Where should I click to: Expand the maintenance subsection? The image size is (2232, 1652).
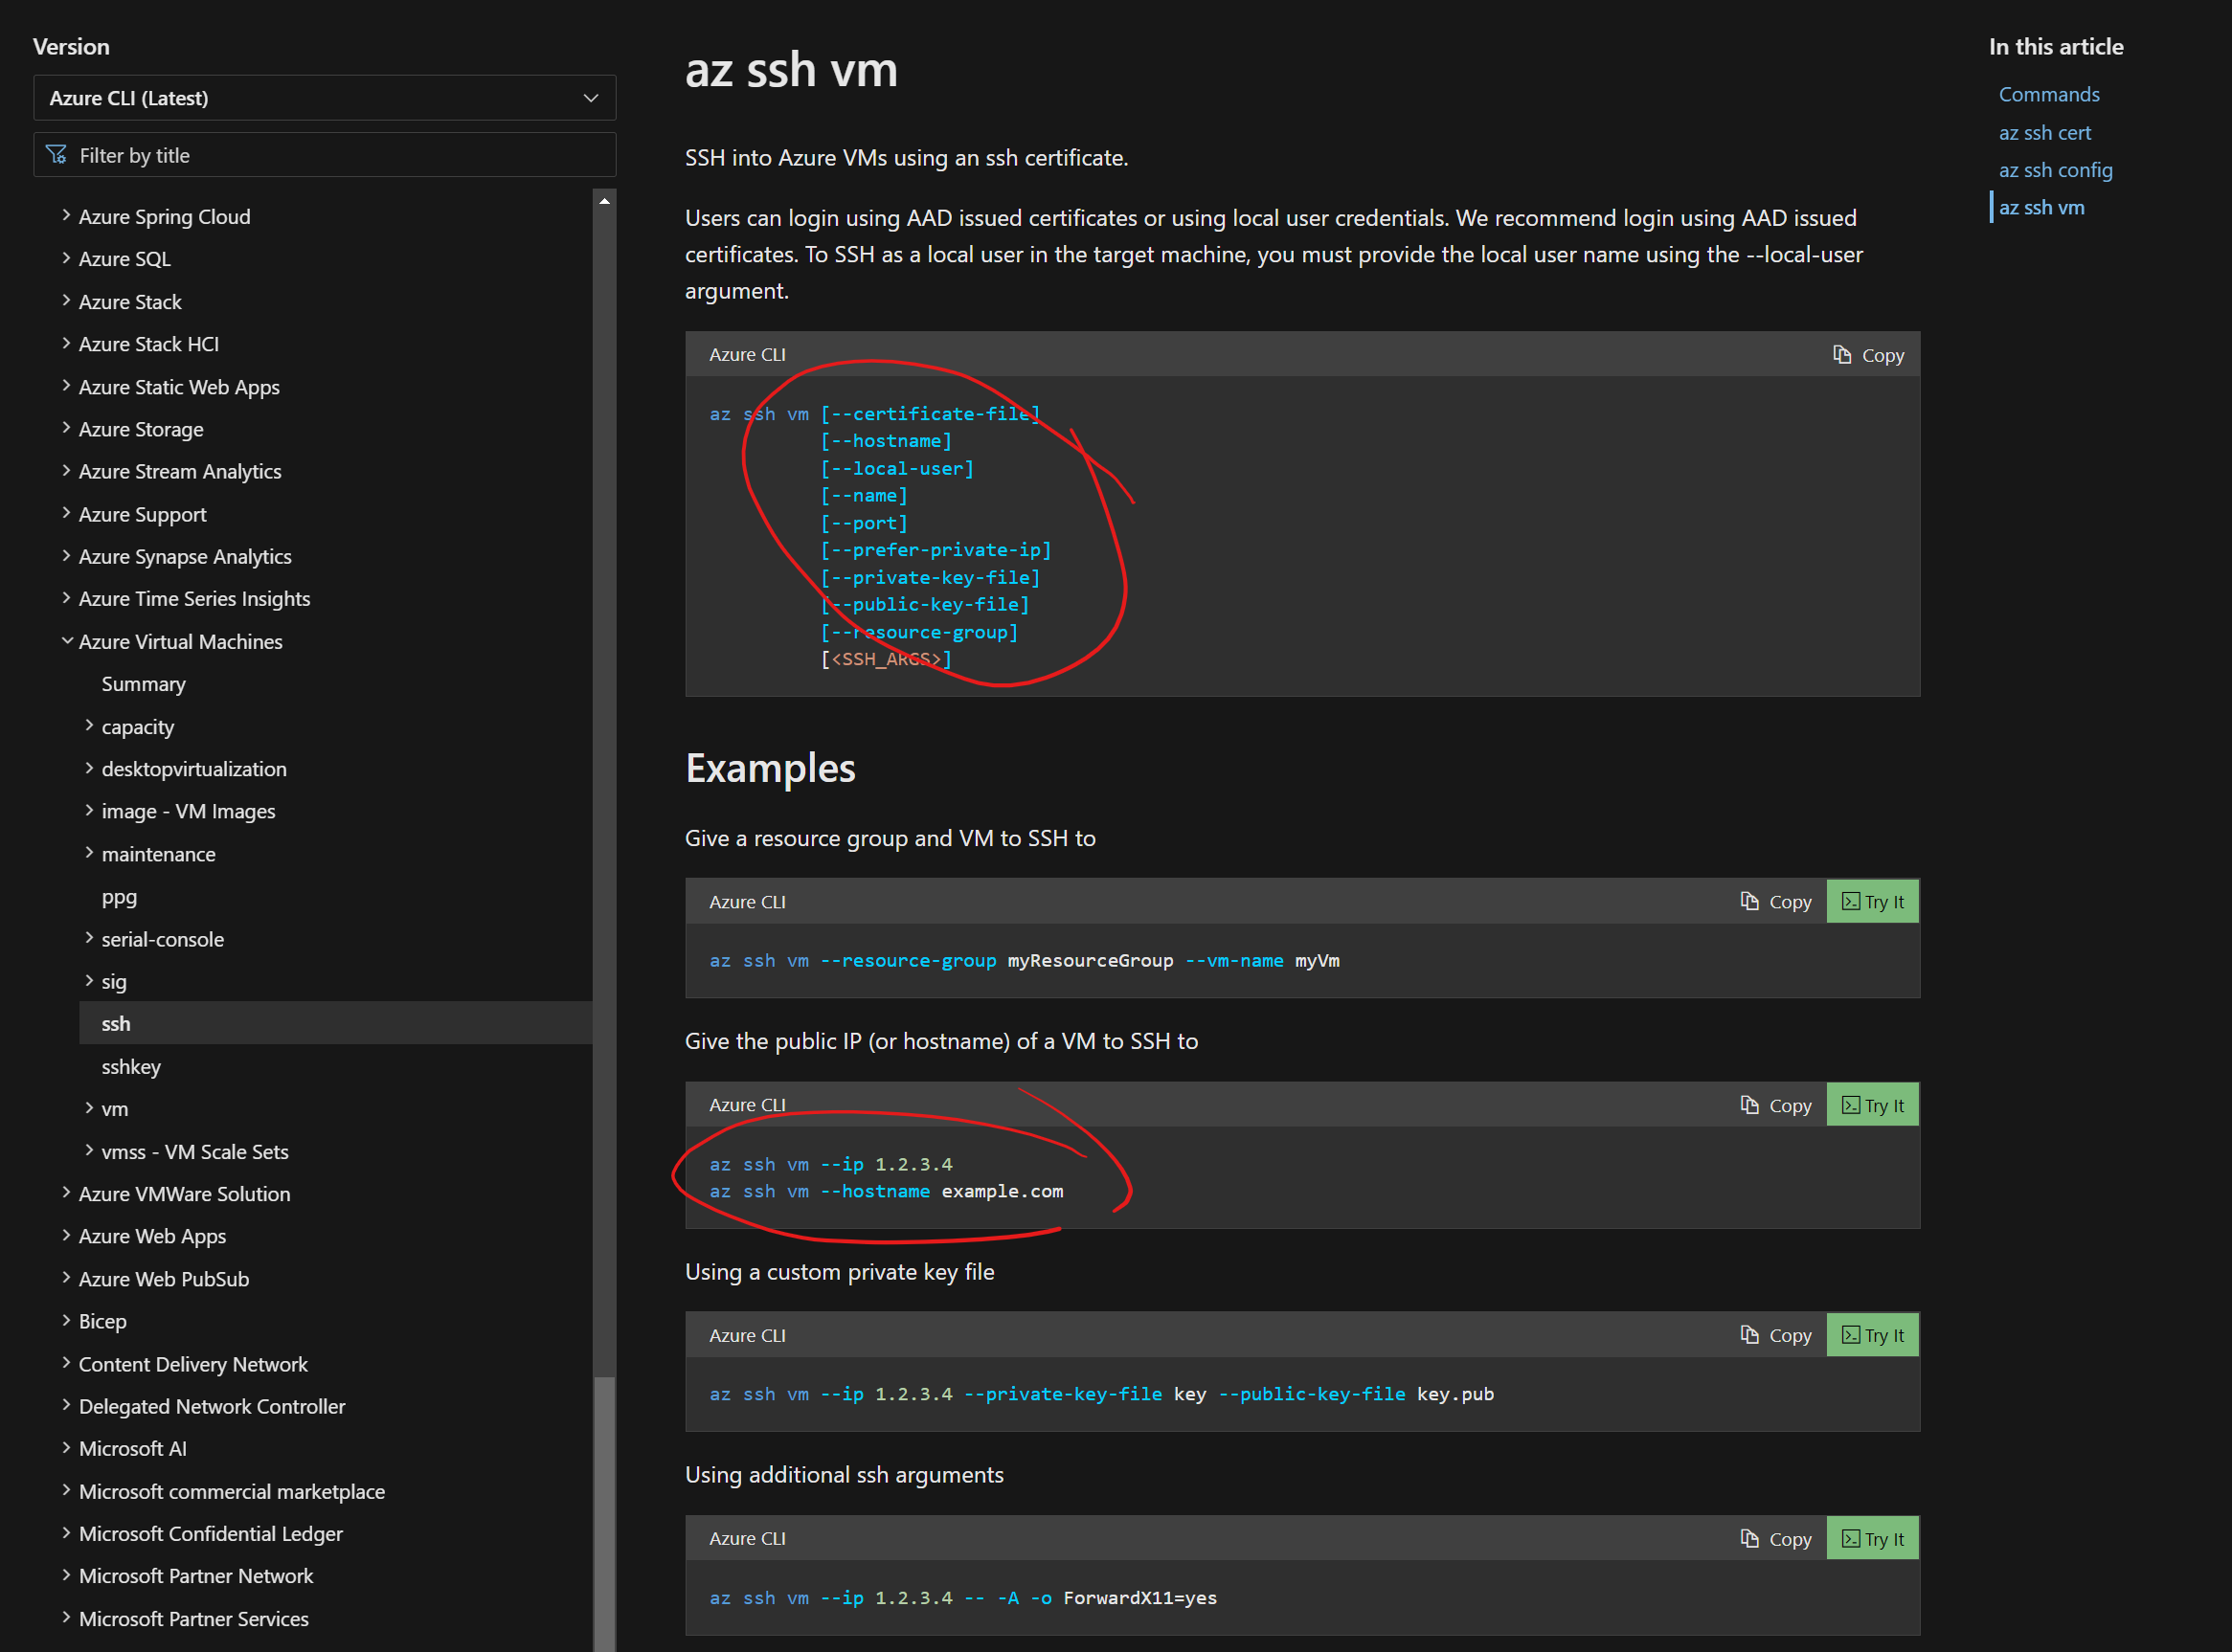(x=89, y=853)
